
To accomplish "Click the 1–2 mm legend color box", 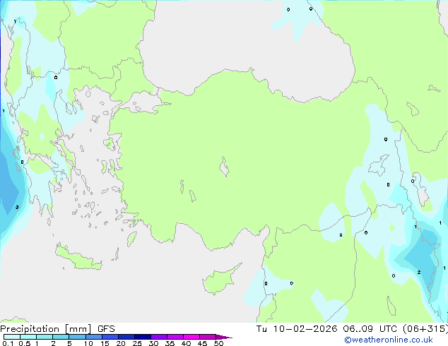I will (x=45, y=337).
